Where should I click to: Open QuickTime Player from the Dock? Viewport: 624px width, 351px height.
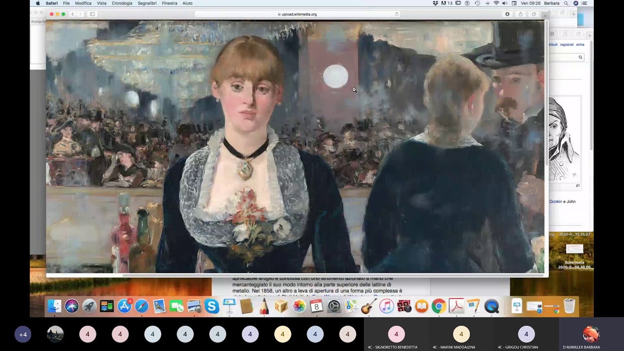(492, 306)
